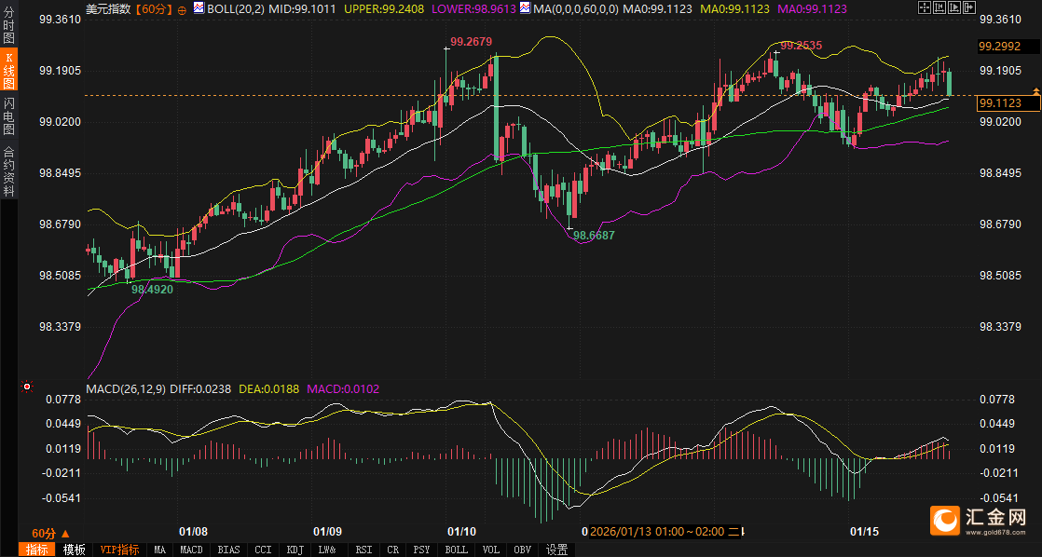The image size is (1042, 557).
Task: Click the red gear icon above MACD panel
Action: [x=27, y=387]
